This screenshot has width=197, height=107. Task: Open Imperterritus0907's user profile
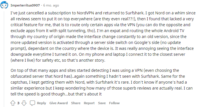point(25,5)
